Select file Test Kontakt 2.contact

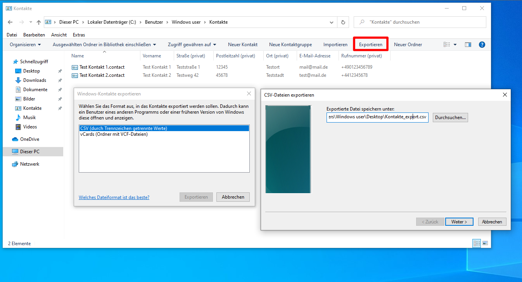coord(102,75)
